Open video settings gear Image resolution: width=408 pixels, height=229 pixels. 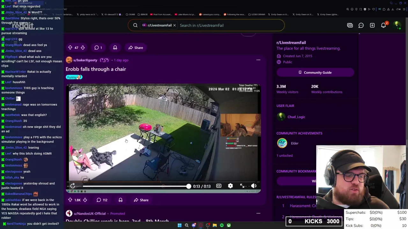pyautogui.click(x=230, y=186)
